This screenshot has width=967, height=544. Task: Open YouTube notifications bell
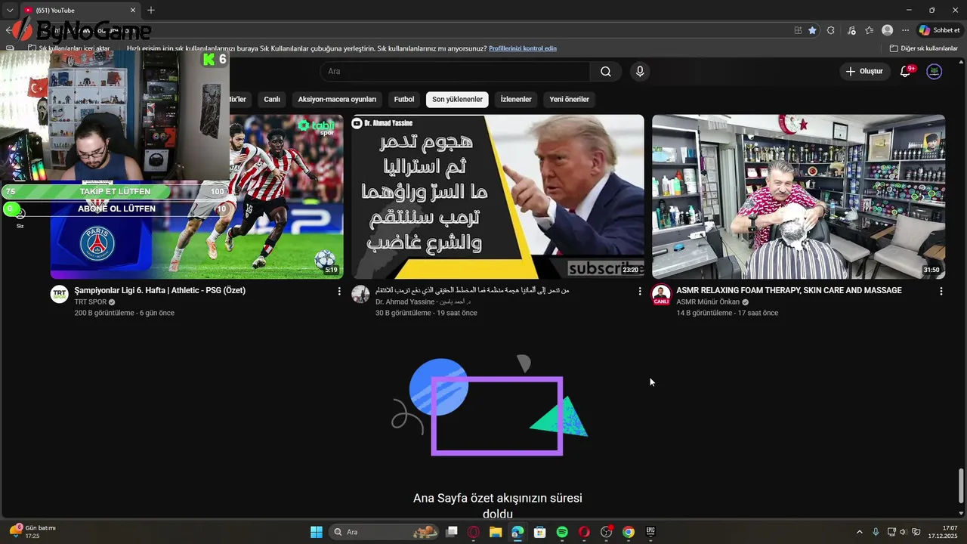coord(905,72)
